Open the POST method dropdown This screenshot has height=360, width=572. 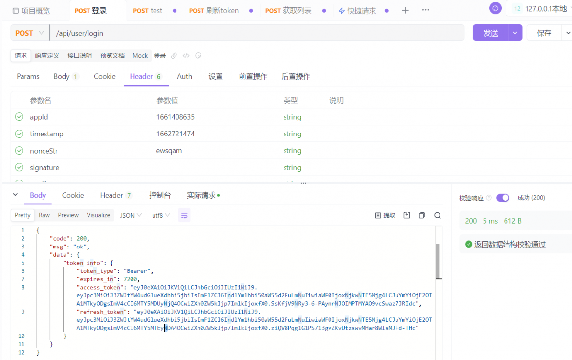[29, 33]
